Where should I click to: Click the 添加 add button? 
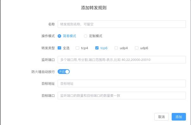179,117
